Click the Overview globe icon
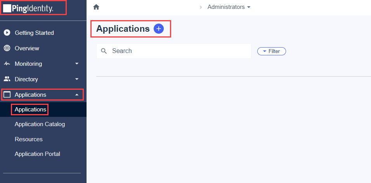The height and width of the screenshot is (183, 371). click(7, 48)
